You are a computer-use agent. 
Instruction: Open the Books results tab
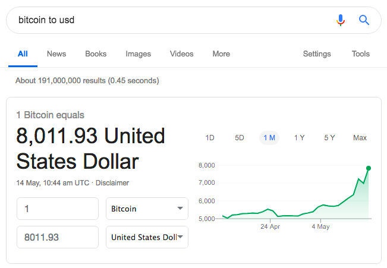(96, 54)
